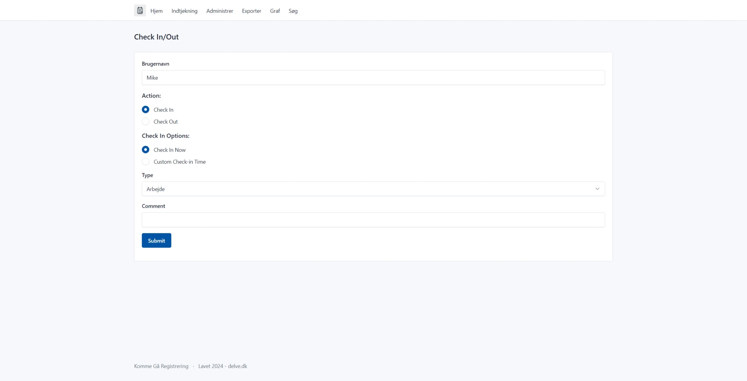Click the chevron arrow of Type select
This screenshot has width=747, height=381.
point(597,189)
